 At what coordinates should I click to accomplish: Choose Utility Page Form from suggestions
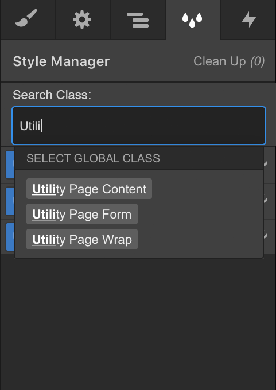pos(82,214)
